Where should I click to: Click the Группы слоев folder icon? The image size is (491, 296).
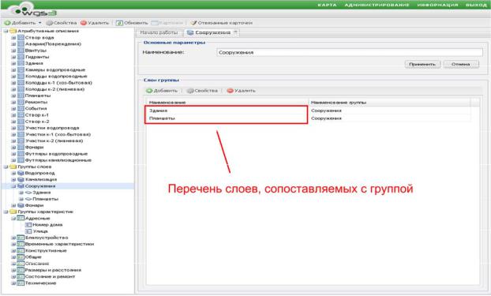tap(13, 167)
